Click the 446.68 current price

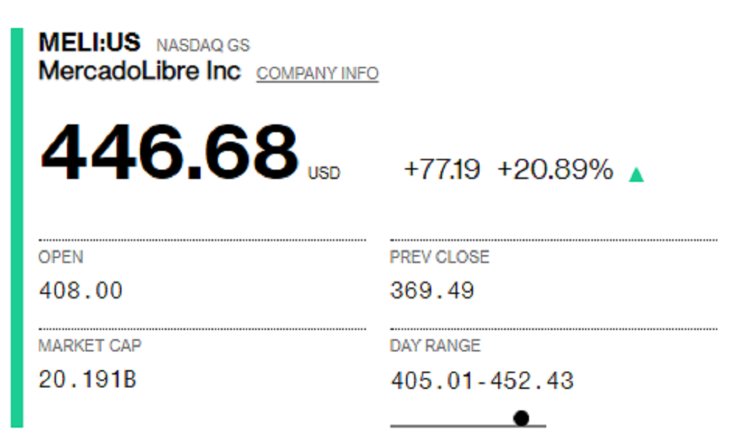tap(170, 151)
